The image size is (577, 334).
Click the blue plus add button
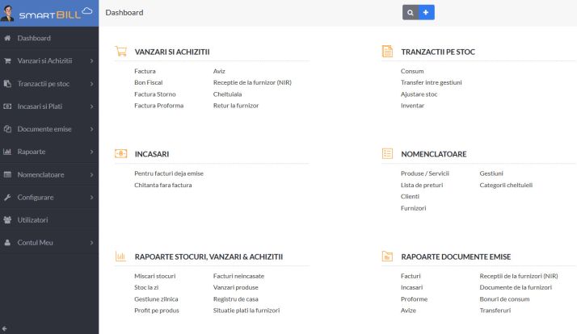tap(426, 12)
